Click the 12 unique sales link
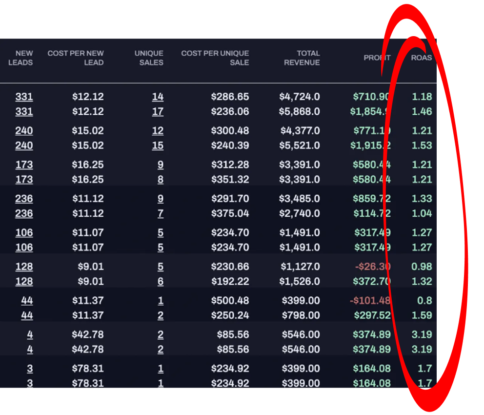The width and height of the screenshot is (484, 415). (158, 131)
